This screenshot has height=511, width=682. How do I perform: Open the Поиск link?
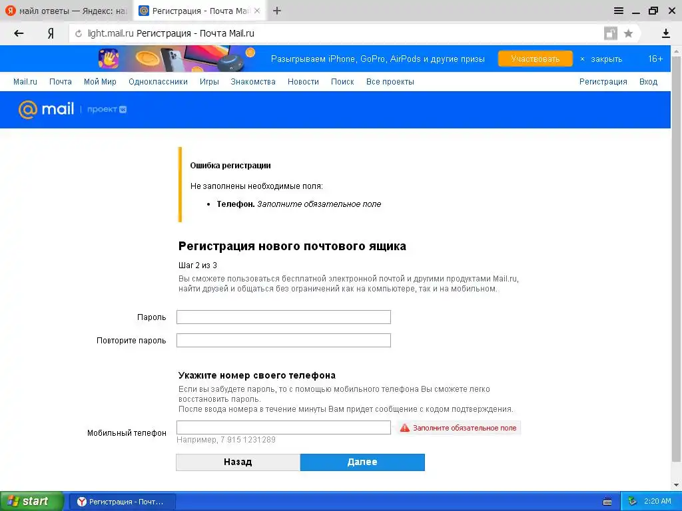(342, 82)
